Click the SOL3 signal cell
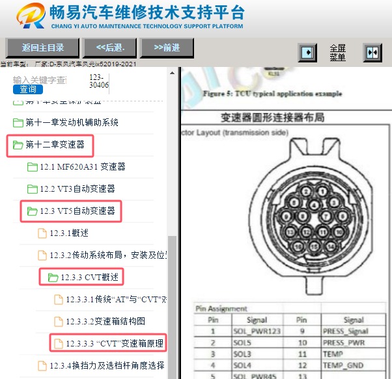The width and height of the screenshot is (392, 379). click(257, 354)
